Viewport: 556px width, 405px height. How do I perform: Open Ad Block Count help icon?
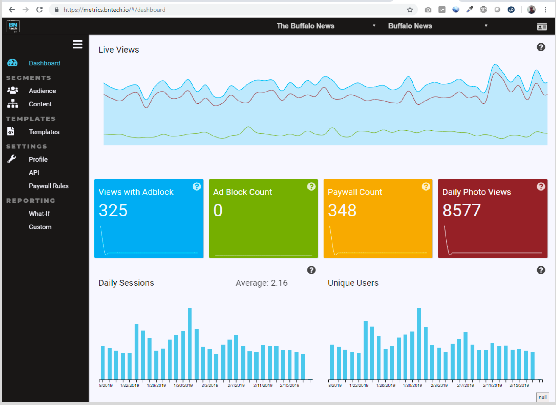311,186
